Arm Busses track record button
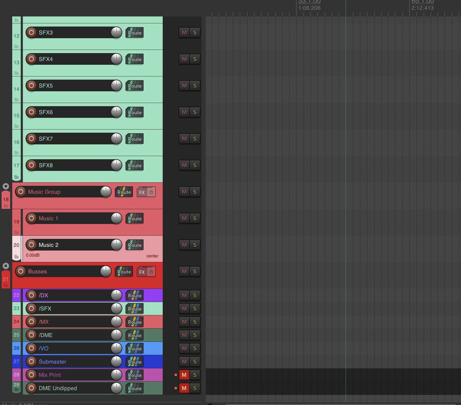The height and width of the screenshot is (405, 461). pyautogui.click(x=21, y=271)
